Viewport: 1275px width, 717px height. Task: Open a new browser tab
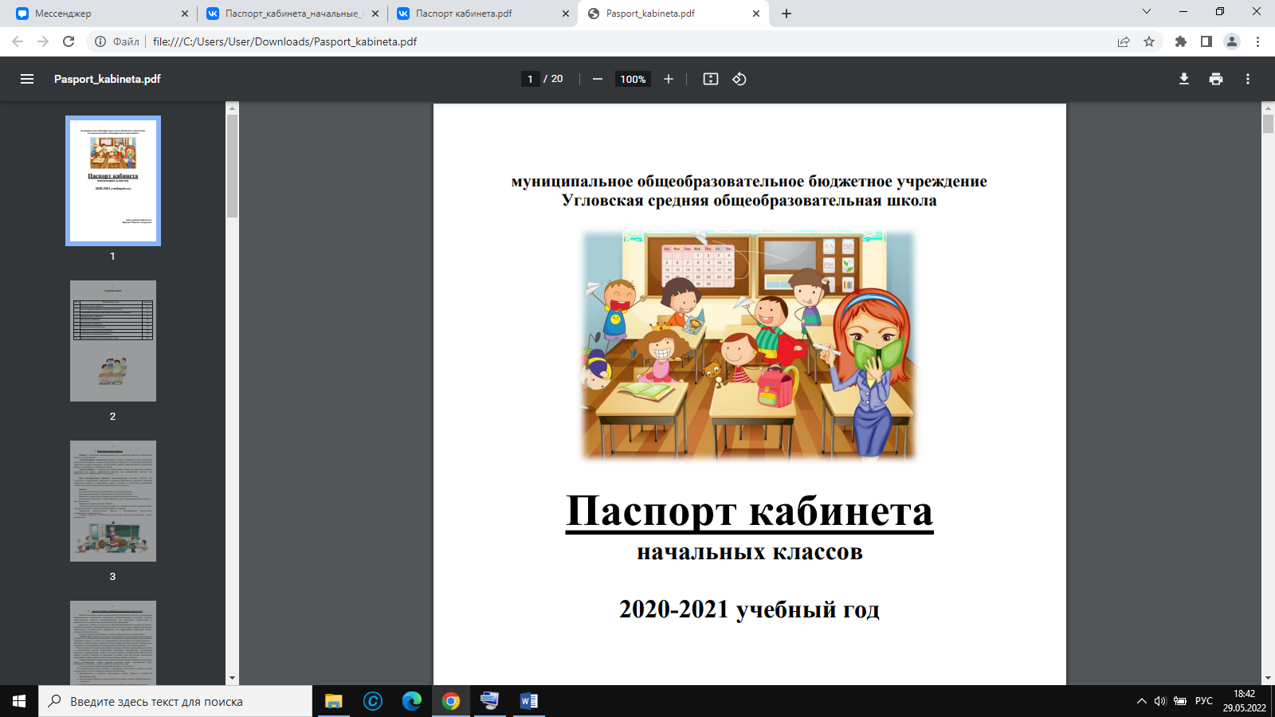pos(787,14)
